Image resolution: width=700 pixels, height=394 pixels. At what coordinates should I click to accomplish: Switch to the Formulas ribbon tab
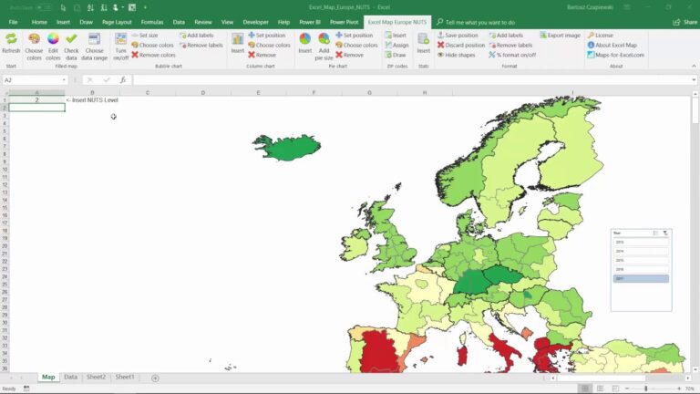tap(152, 22)
